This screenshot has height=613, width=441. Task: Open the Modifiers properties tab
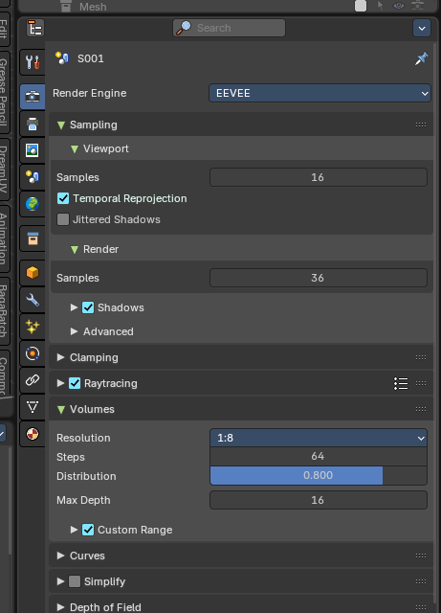coord(33,300)
